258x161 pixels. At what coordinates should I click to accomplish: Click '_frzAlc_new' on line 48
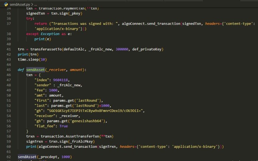(69, 85)
